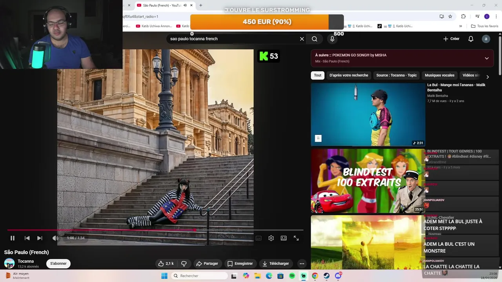Close the São Paulo (French) browser tab
502x282 pixels.
[191, 5]
